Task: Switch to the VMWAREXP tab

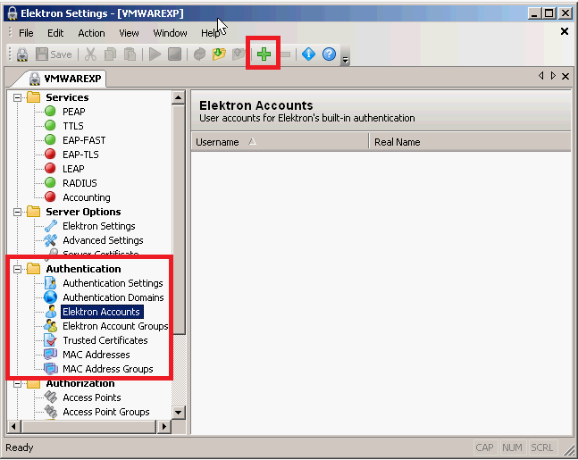Action: (x=66, y=77)
